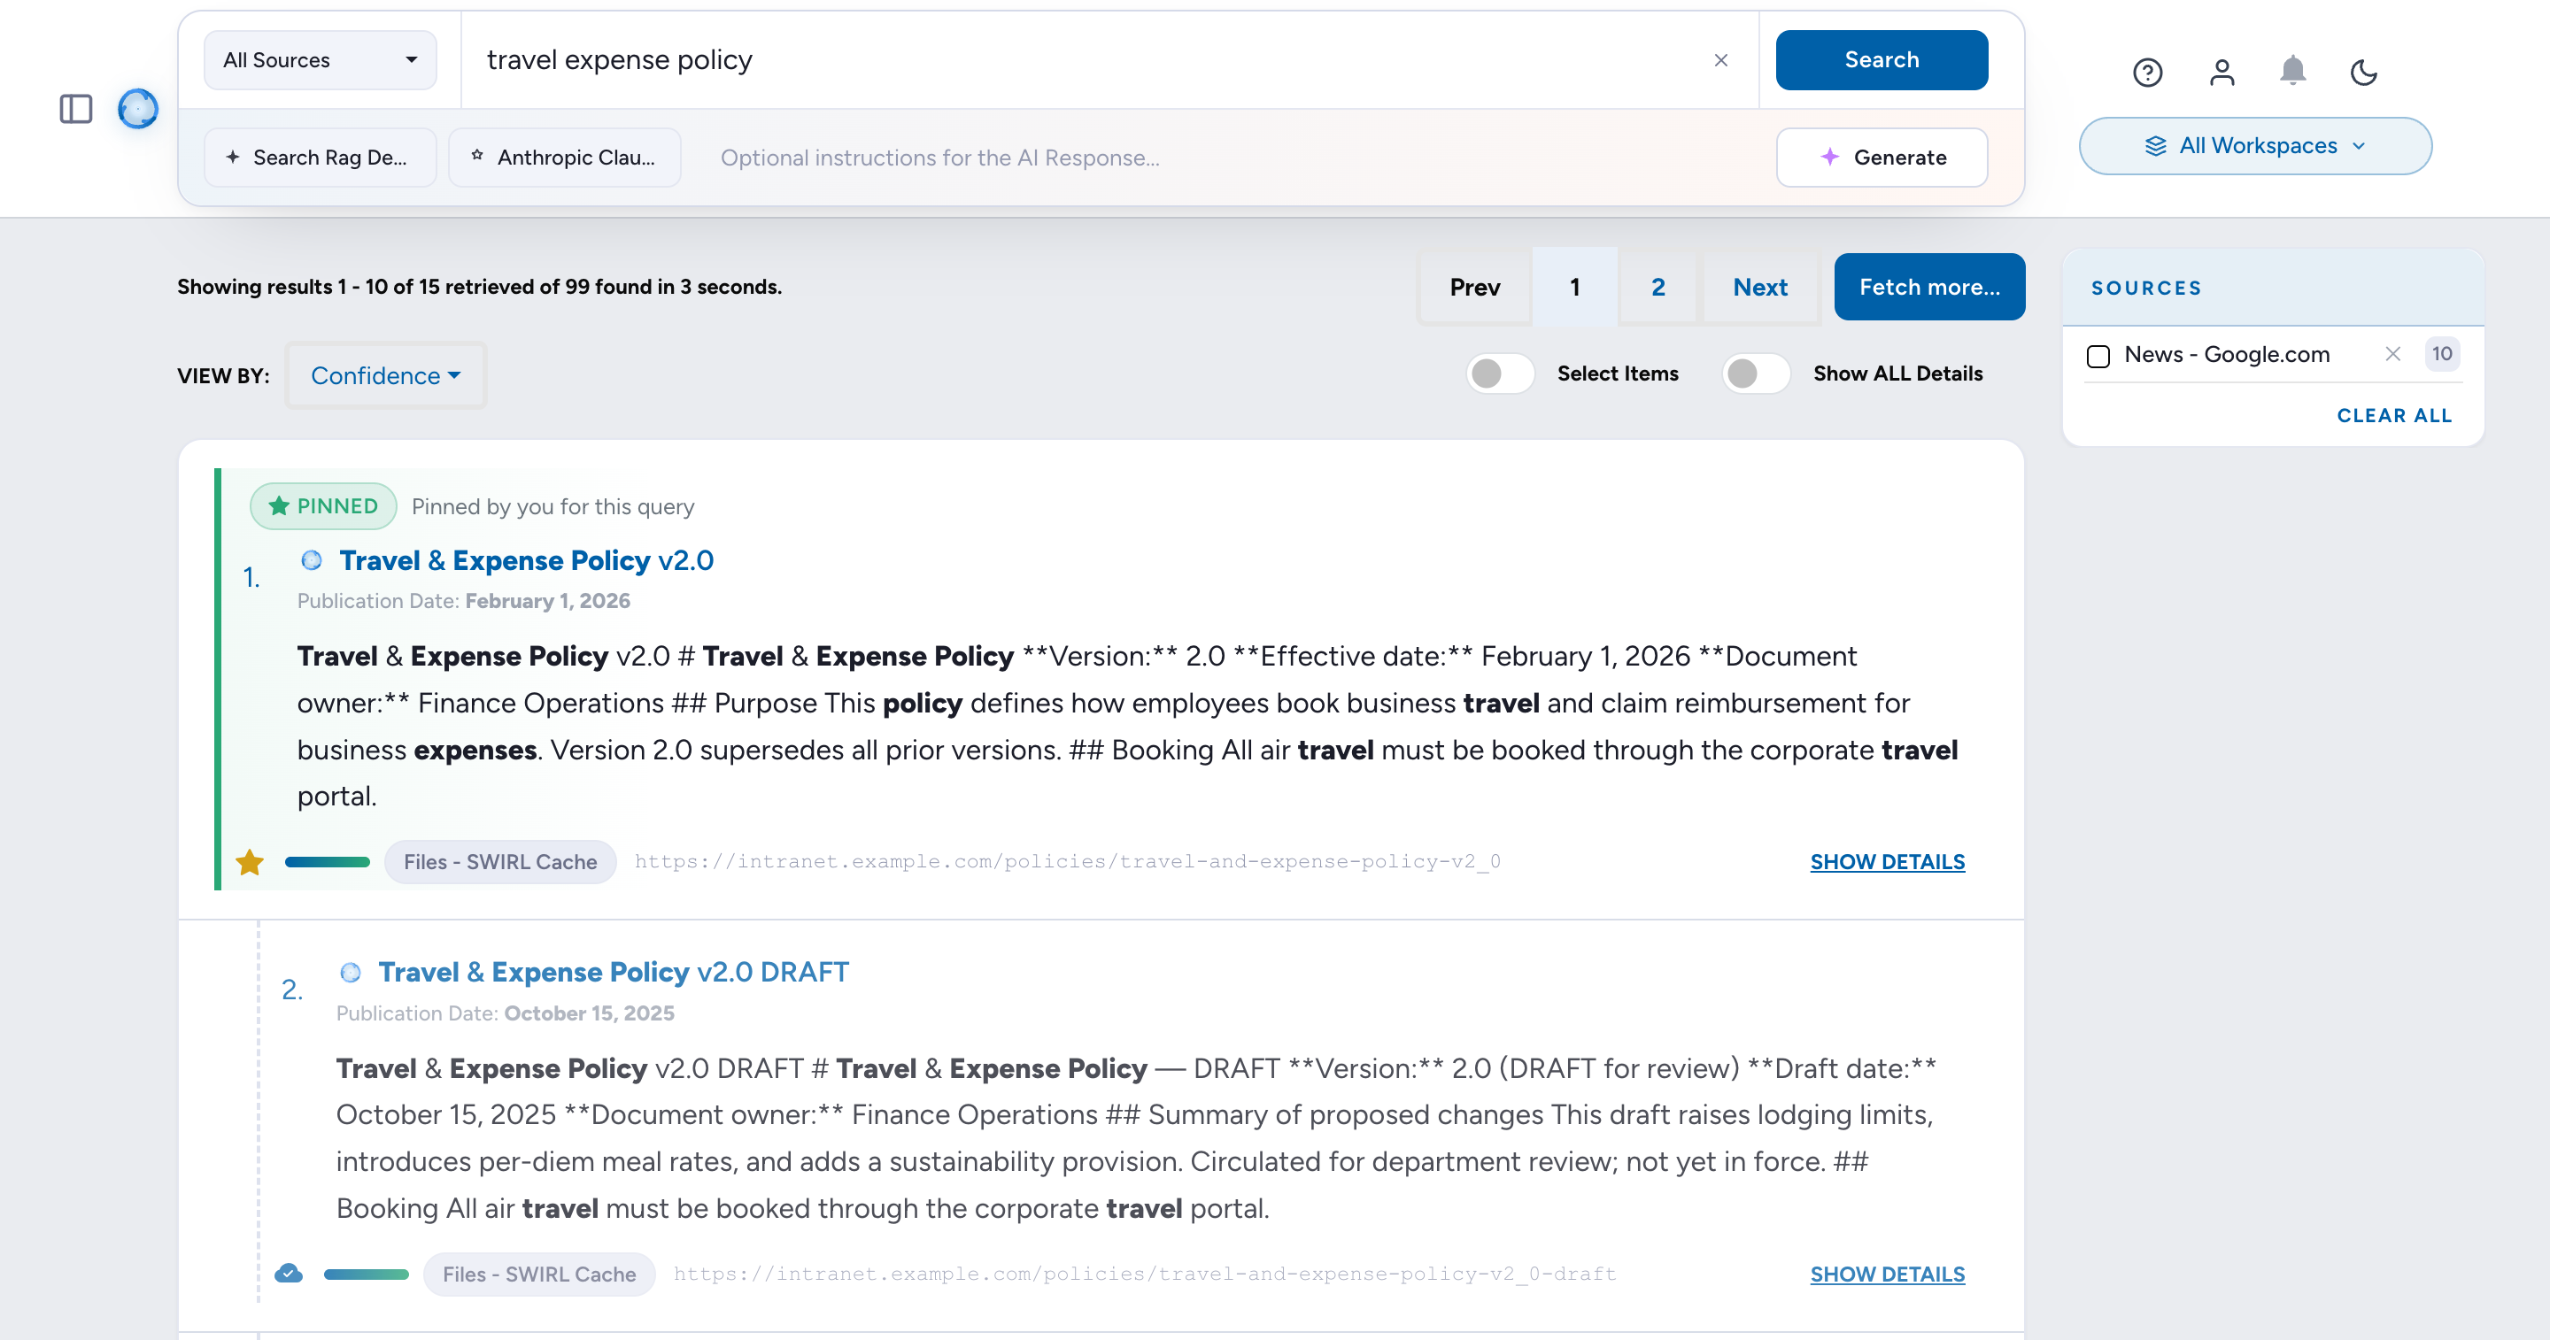The height and width of the screenshot is (1340, 2550).
Task: Click the confidence bar of result 1
Action: tap(327, 862)
